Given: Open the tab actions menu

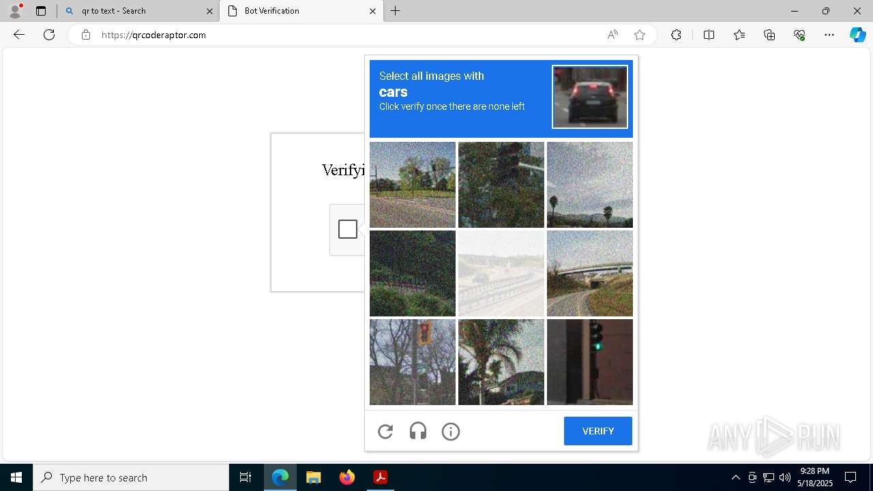Looking at the screenshot, I should coord(41,11).
